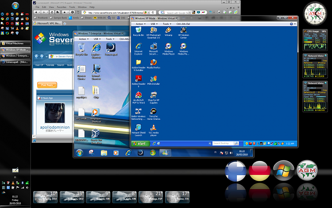The height and width of the screenshot is (208, 332).
Task: Open Adobe Reader 9 on XP desktop
Action: (138, 82)
